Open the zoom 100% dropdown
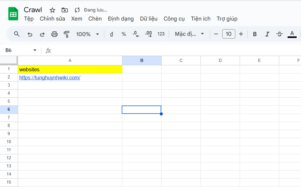Viewport: 301px width, 187px height. point(87,34)
